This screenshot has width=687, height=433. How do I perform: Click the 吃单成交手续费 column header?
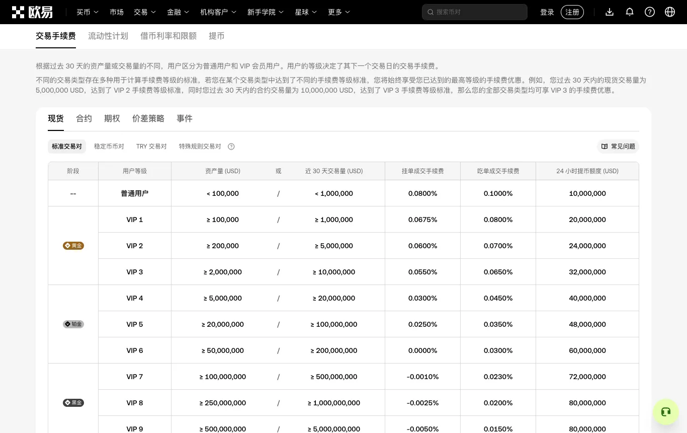click(x=498, y=171)
